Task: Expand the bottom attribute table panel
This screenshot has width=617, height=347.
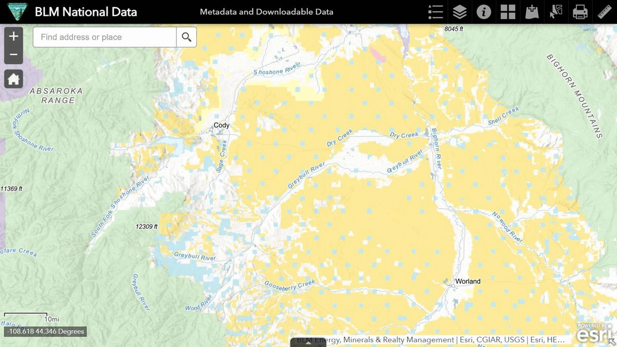Action: [x=308, y=343]
